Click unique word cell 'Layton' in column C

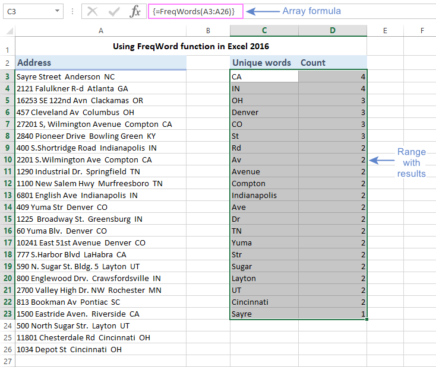click(264, 278)
